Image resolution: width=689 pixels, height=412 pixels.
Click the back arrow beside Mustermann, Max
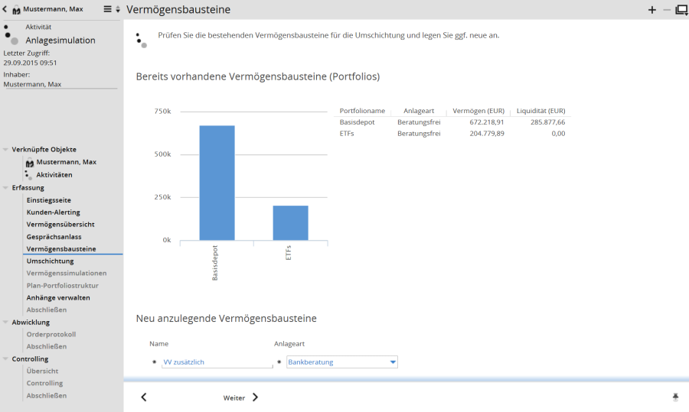point(5,9)
